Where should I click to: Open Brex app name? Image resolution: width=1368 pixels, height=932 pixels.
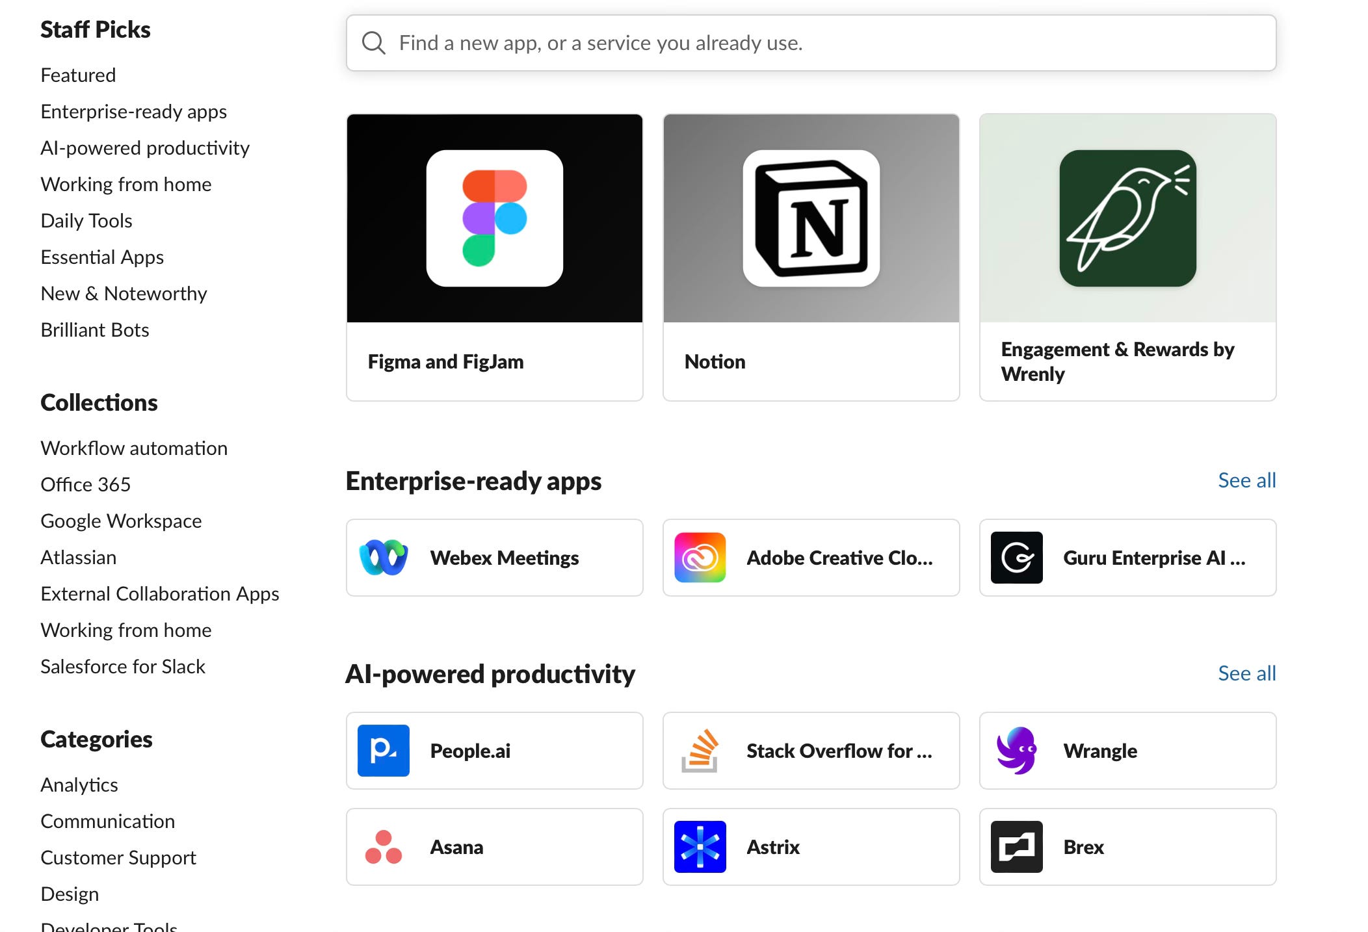1084,847
